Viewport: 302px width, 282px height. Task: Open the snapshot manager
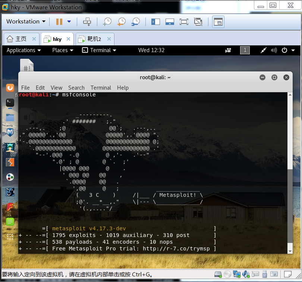pos(136,22)
